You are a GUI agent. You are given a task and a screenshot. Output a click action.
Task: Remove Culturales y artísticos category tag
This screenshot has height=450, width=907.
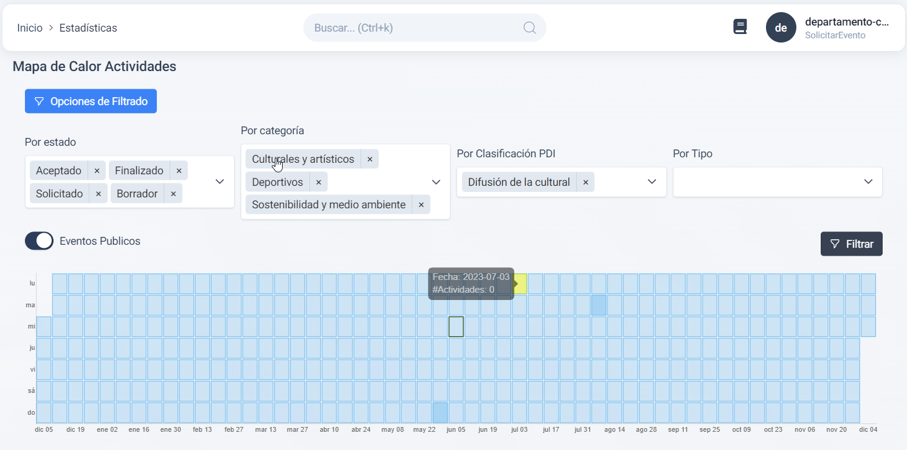[370, 159]
